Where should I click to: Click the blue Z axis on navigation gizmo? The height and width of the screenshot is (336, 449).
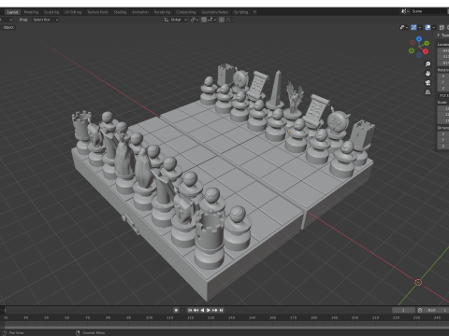[419, 39]
